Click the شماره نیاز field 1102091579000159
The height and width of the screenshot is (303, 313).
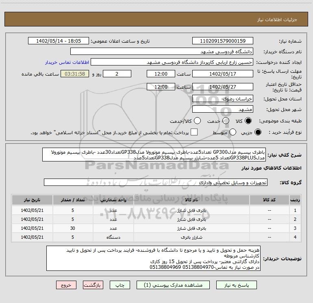[223, 41]
